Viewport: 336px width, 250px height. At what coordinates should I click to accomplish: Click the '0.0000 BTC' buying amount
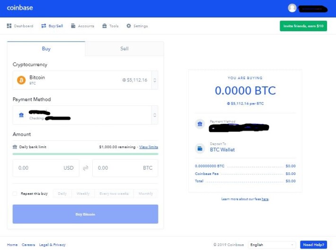[x=245, y=91]
